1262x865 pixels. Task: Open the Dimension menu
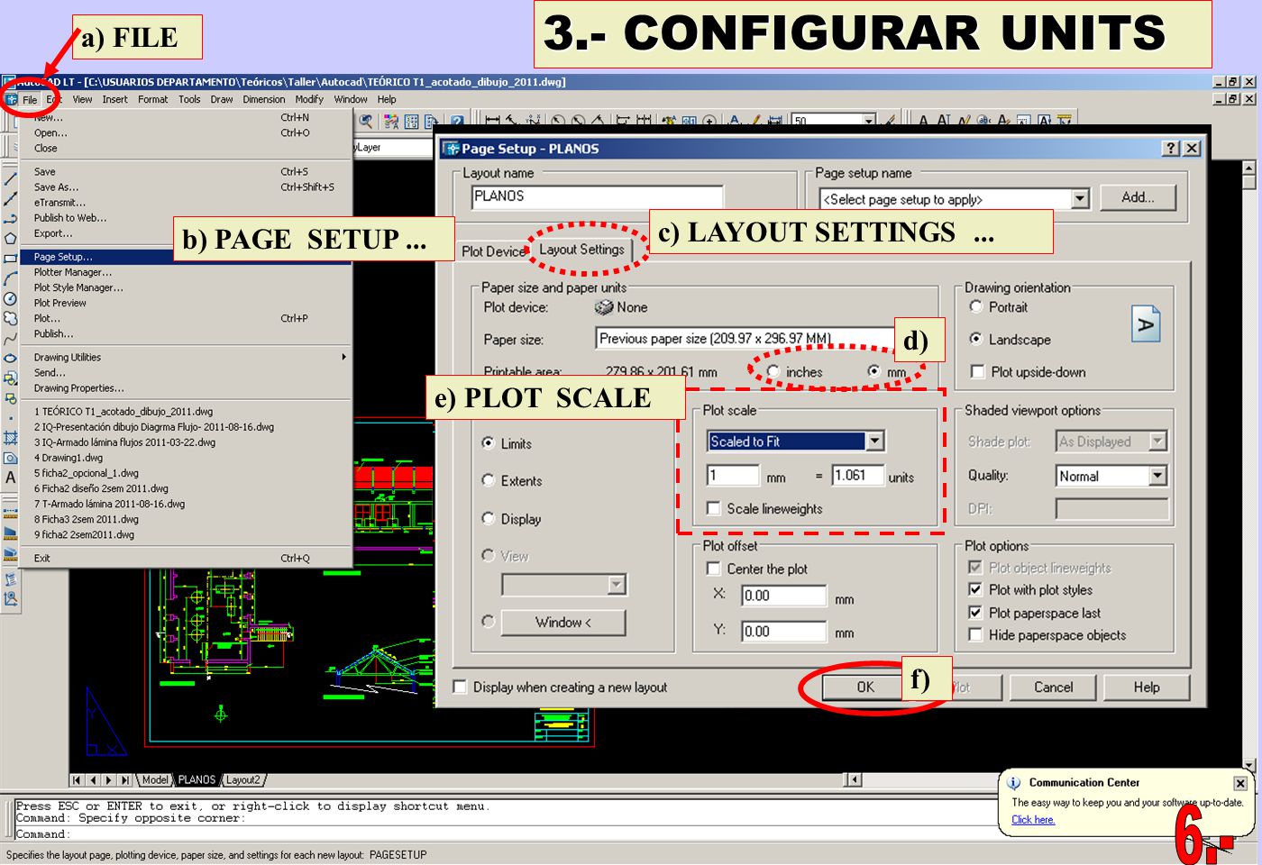pos(264,100)
